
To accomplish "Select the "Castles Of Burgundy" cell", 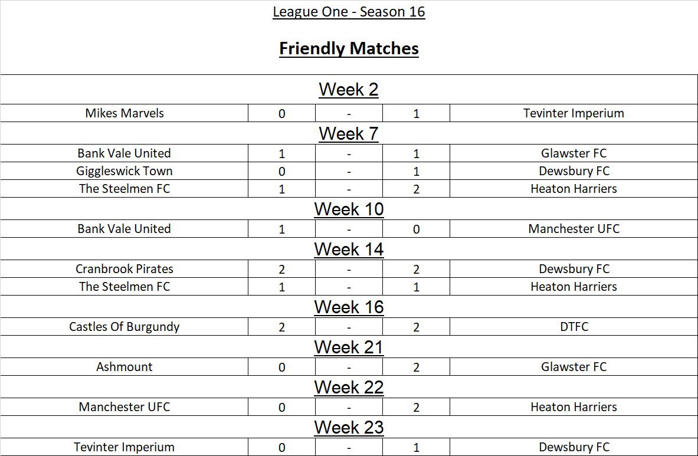I will point(124,327).
